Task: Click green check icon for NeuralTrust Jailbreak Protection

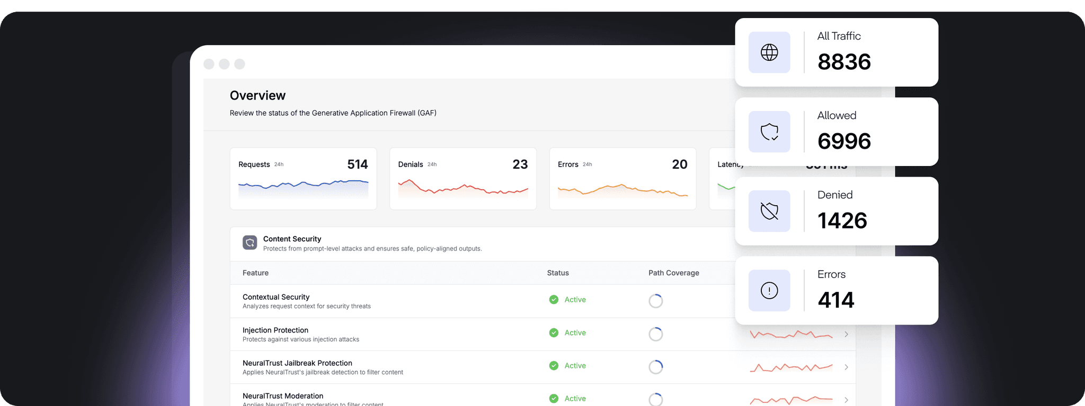Action: [554, 365]
